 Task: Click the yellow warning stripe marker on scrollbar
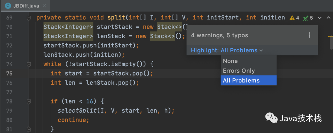click(330, 37)
